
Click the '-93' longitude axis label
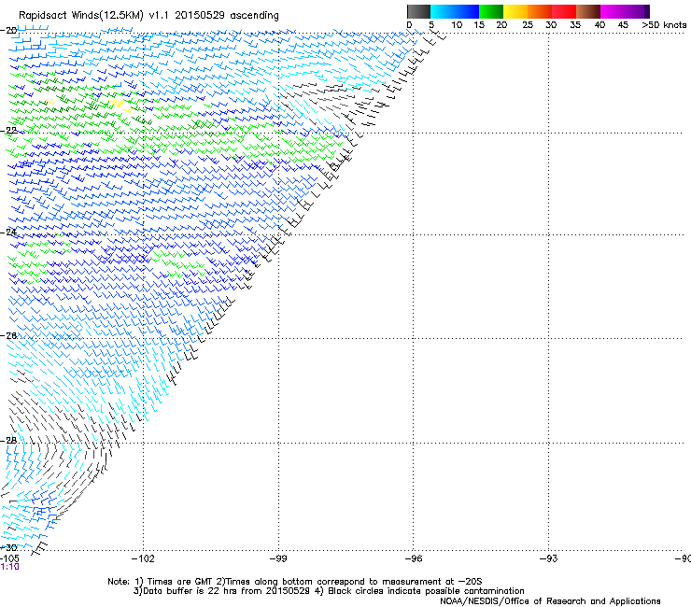click(x=548, y=559)
